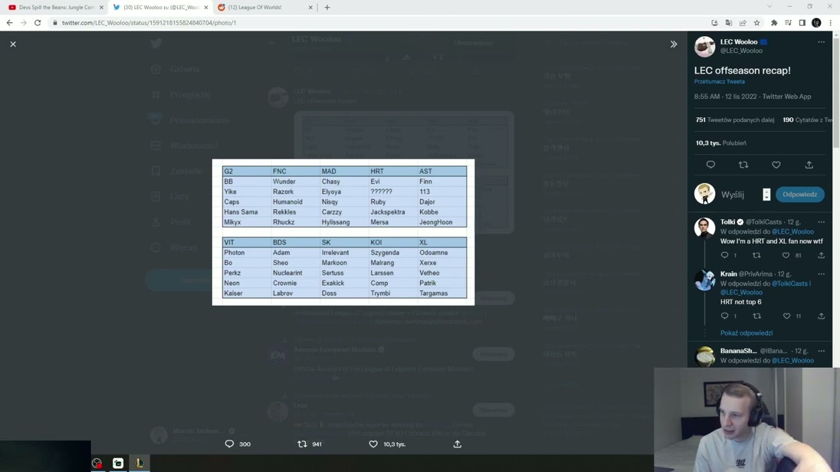Image resolution: width=840 pixels, height=472 pixels.
Task: Go back with the browser back arrow
Action: point(9,22)
